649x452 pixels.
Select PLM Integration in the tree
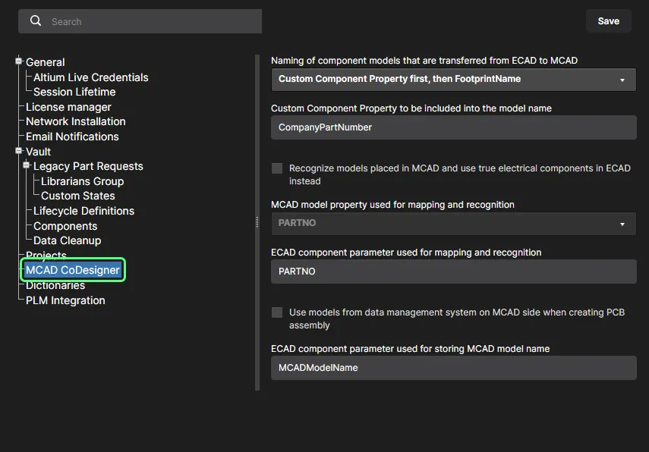point(65,300)
